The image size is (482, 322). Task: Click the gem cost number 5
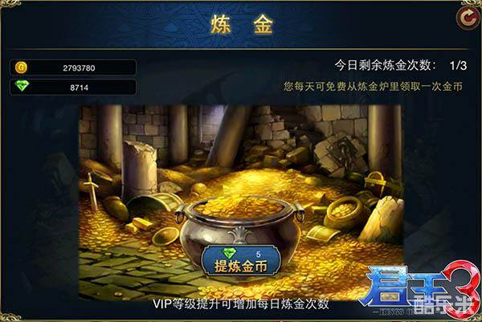[258, 255]
